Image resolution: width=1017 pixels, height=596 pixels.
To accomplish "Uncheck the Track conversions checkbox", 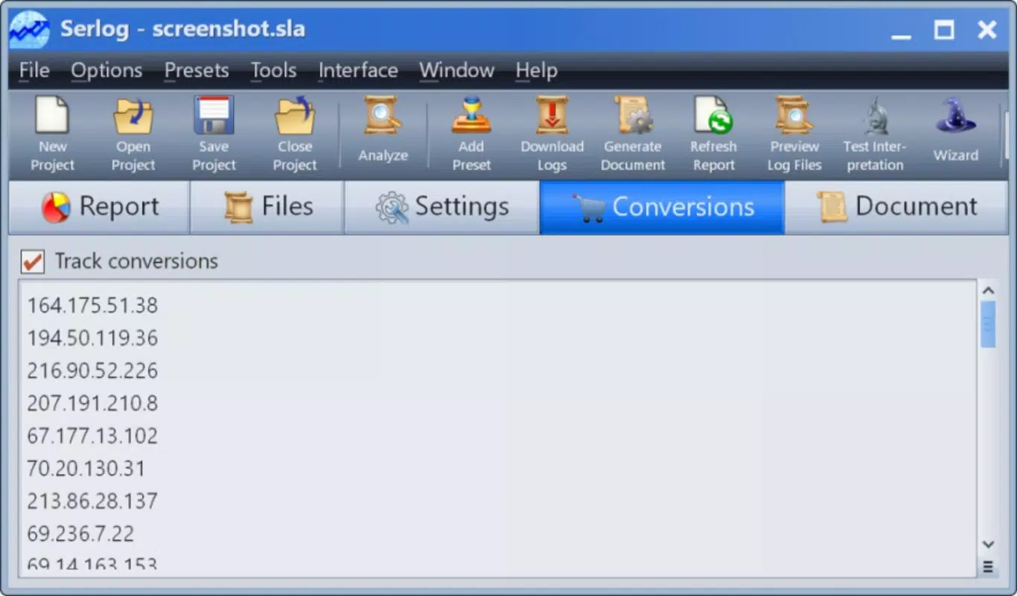I will point(32,261).
